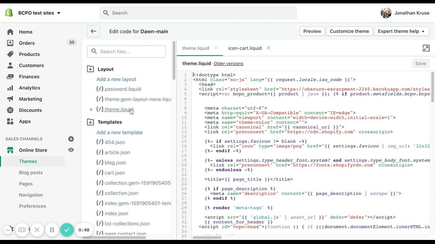Click the Add a new layout link
The image size is (435, 244).
[116, 79]
